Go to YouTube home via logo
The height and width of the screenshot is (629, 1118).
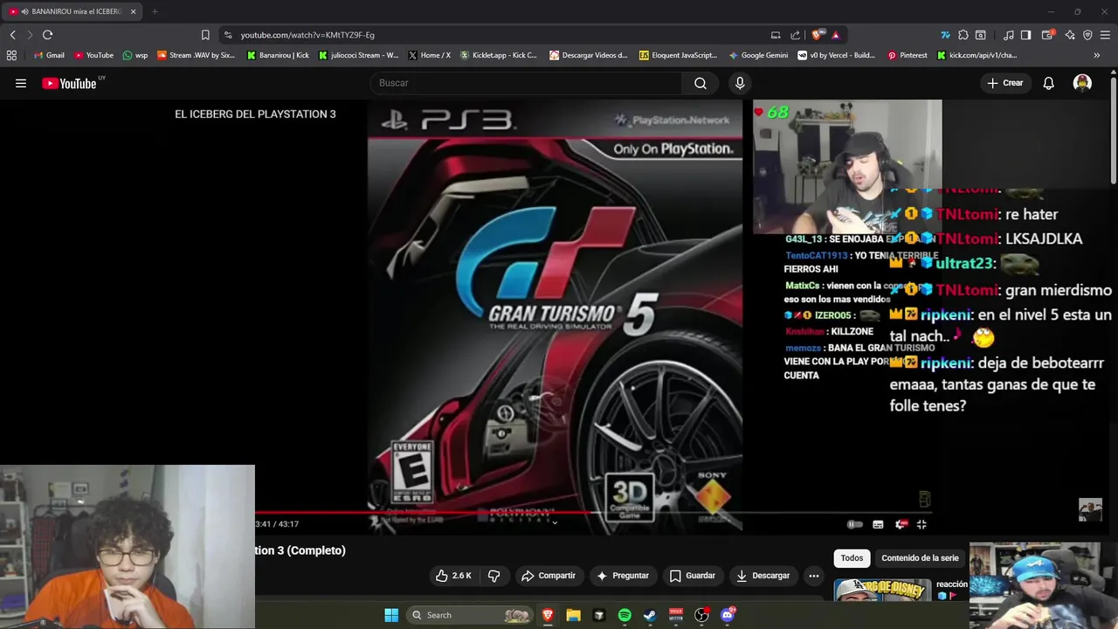pyautogui.click(x=69, y=83)
